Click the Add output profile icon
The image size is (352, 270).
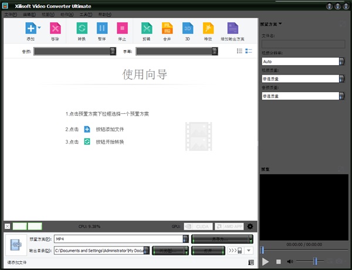[232, 28]
